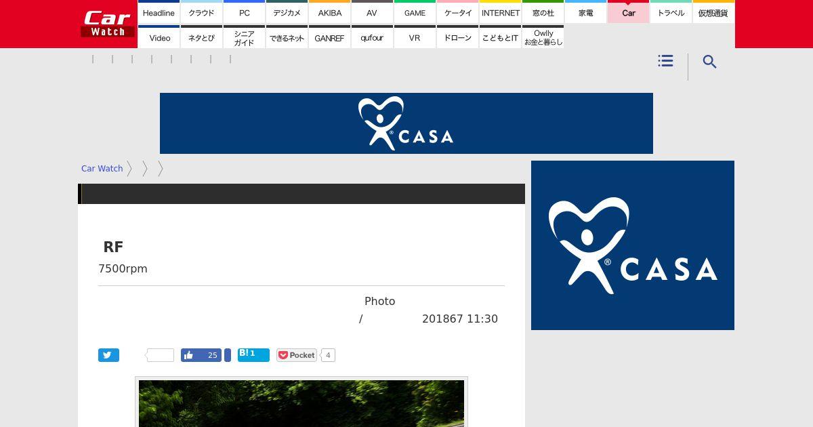The width and height of the screenshot is (813, 427).
Task: Open the Video tab
Action: (159, 37)
